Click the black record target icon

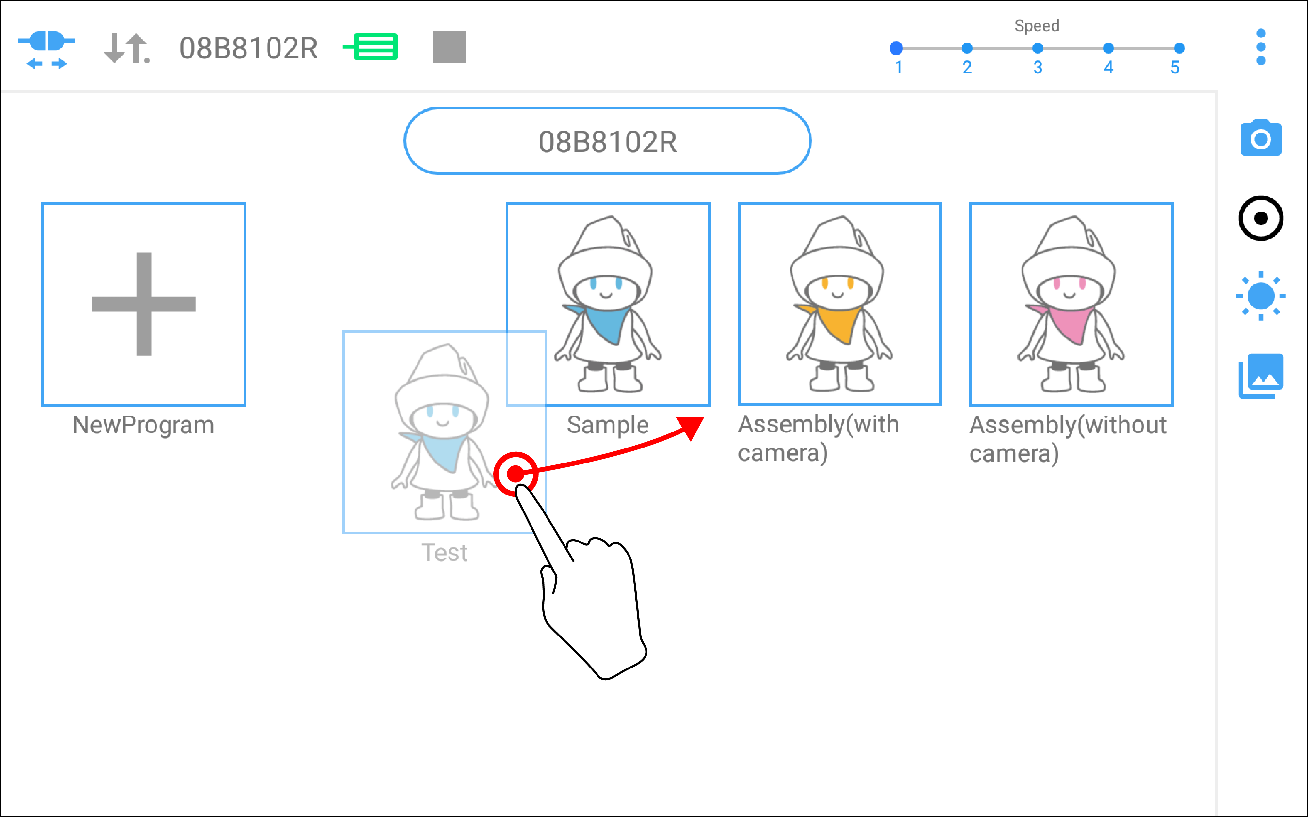click(x=1260, y=218)
